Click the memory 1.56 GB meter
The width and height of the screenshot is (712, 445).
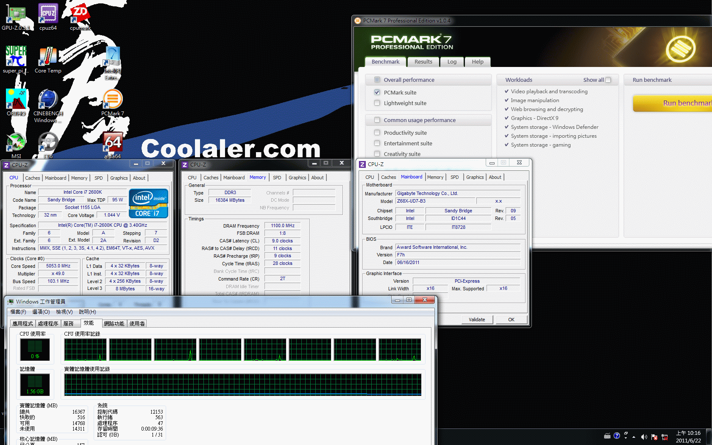tap(35, 384)
